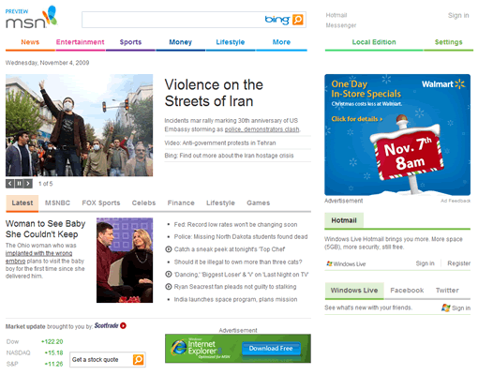Expand the More navigation menu

[x=281, y=42]
